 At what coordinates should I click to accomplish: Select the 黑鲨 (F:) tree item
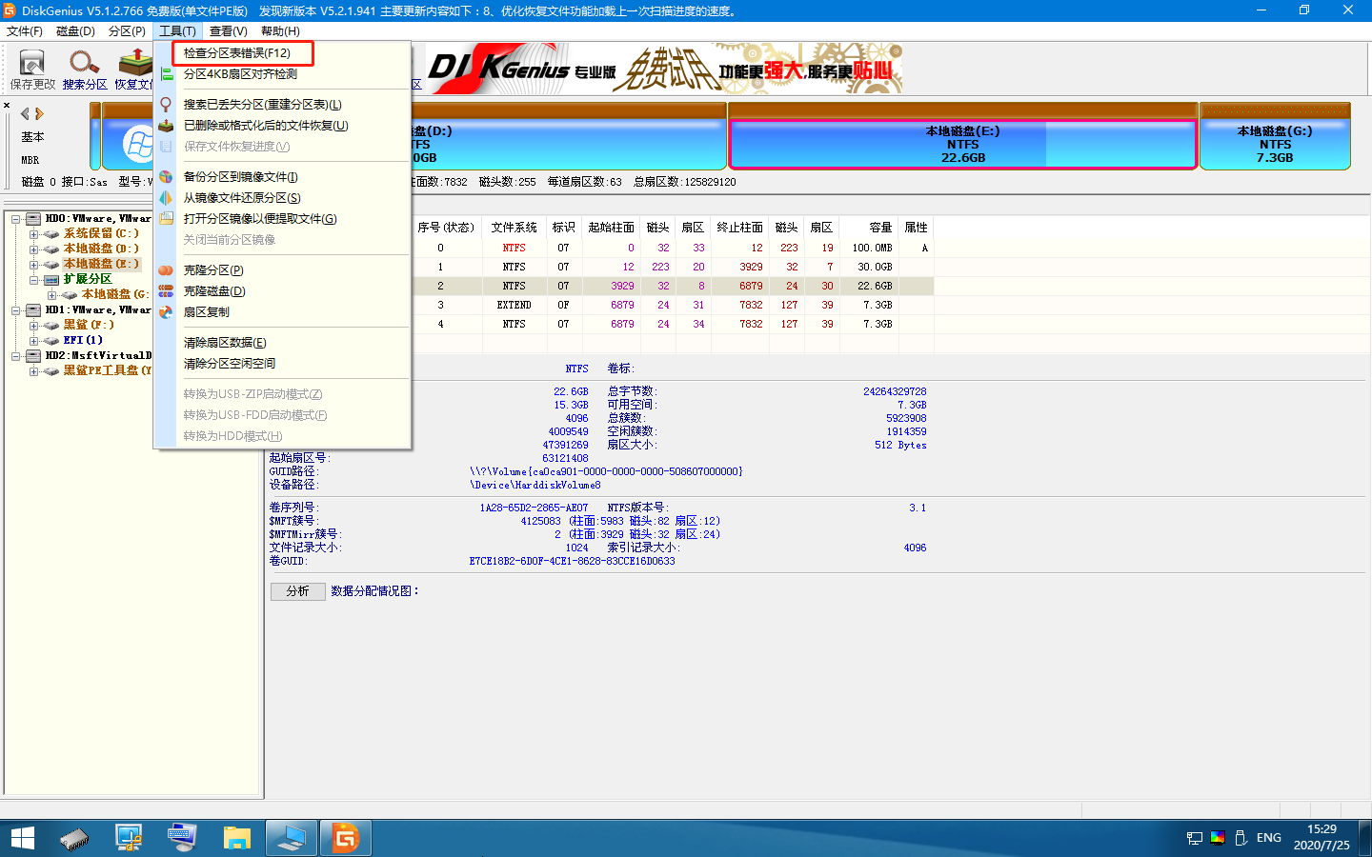[x=89, y=326]
